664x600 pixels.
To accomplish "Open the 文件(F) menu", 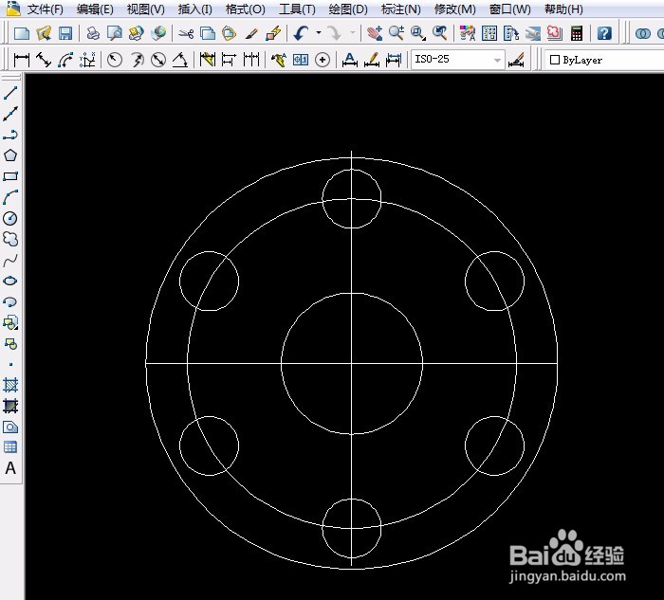I will click(46, 9).
